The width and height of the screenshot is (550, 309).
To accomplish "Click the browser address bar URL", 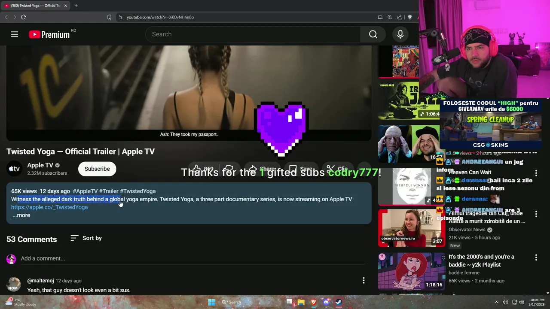I will pos(160,17).
